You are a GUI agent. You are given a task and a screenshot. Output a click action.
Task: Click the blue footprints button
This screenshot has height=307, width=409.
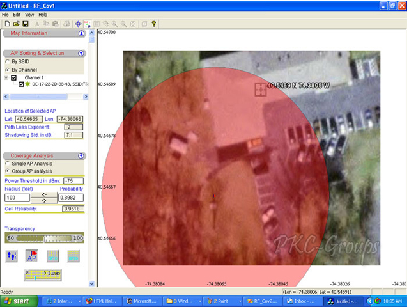[x=12, y=256]
